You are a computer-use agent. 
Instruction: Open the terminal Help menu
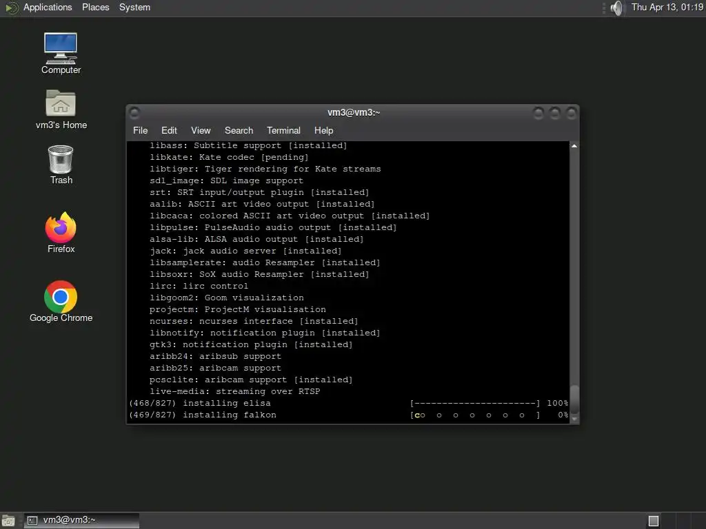(x=323, y=130)
